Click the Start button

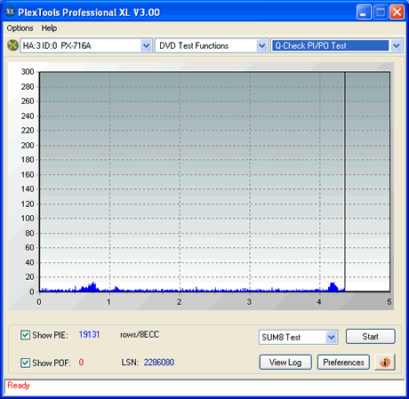[x=371, y=337]
